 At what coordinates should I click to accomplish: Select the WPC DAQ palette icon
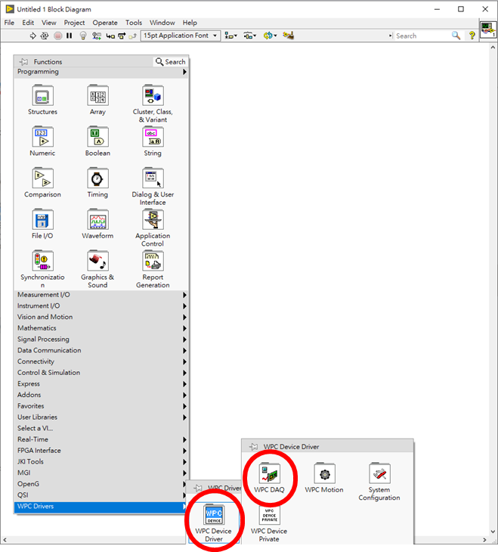(269, 475)
